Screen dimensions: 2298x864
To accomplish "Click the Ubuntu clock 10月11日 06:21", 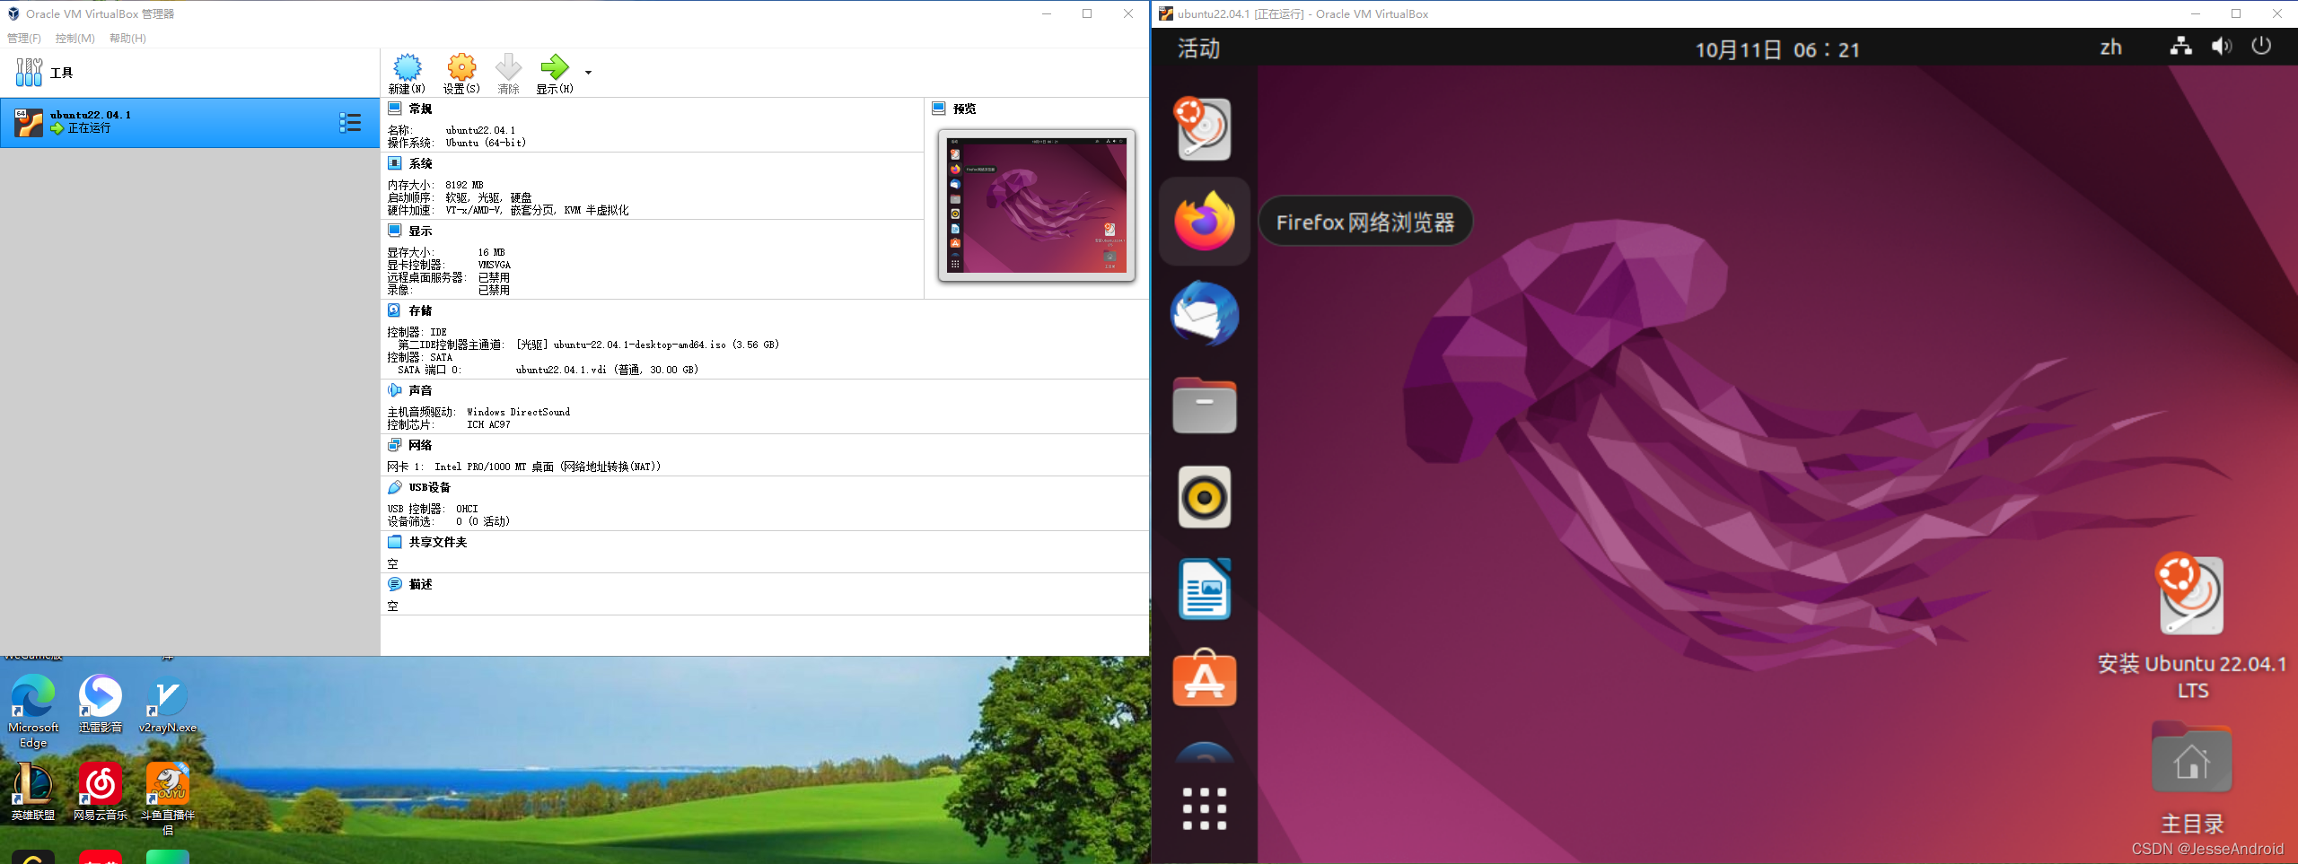I will (x=1777, y=49).
